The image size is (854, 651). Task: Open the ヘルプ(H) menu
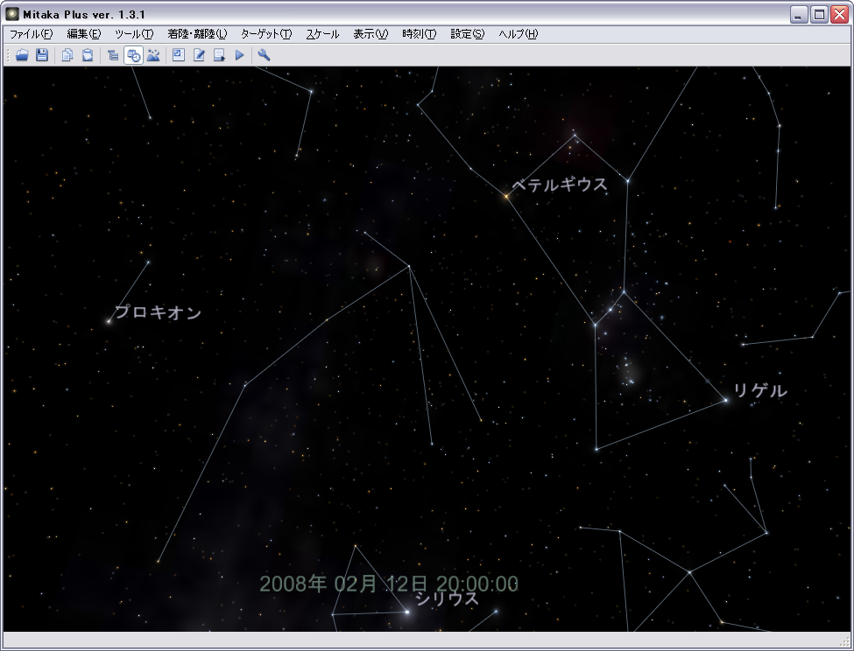point(518,34)
